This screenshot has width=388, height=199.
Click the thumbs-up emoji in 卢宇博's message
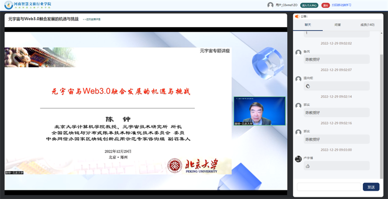coord(307,166)
